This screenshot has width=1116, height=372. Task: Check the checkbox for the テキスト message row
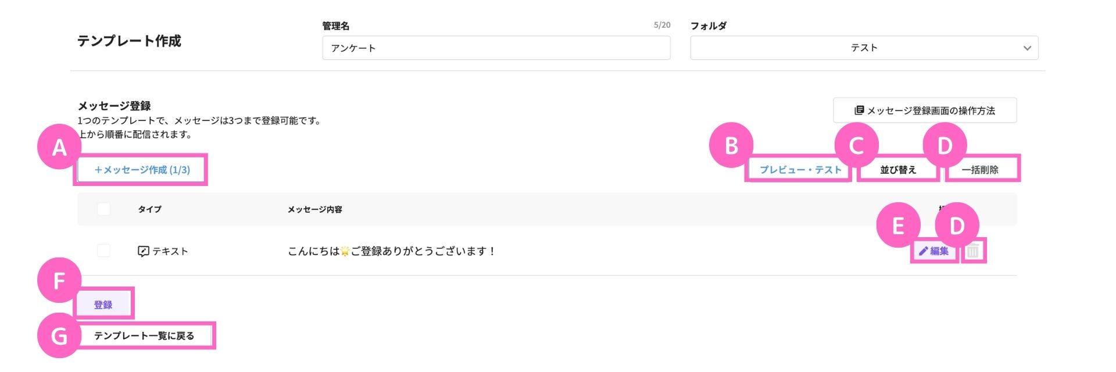click(x=103, y=251)
